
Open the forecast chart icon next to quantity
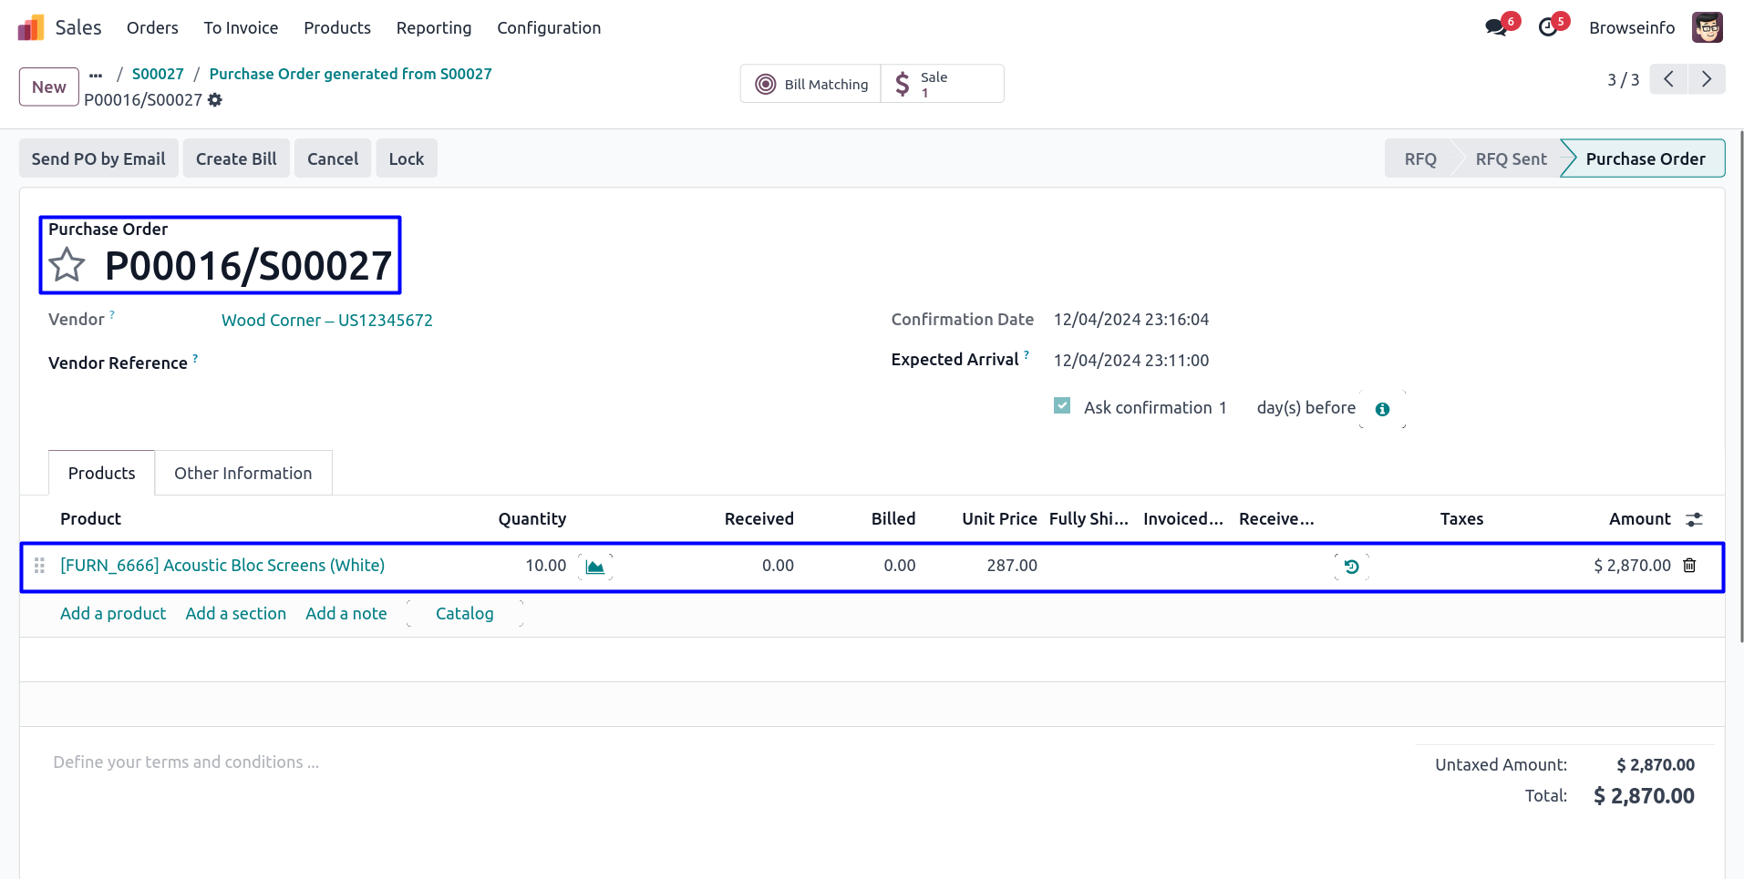click(x=595, y=567)
